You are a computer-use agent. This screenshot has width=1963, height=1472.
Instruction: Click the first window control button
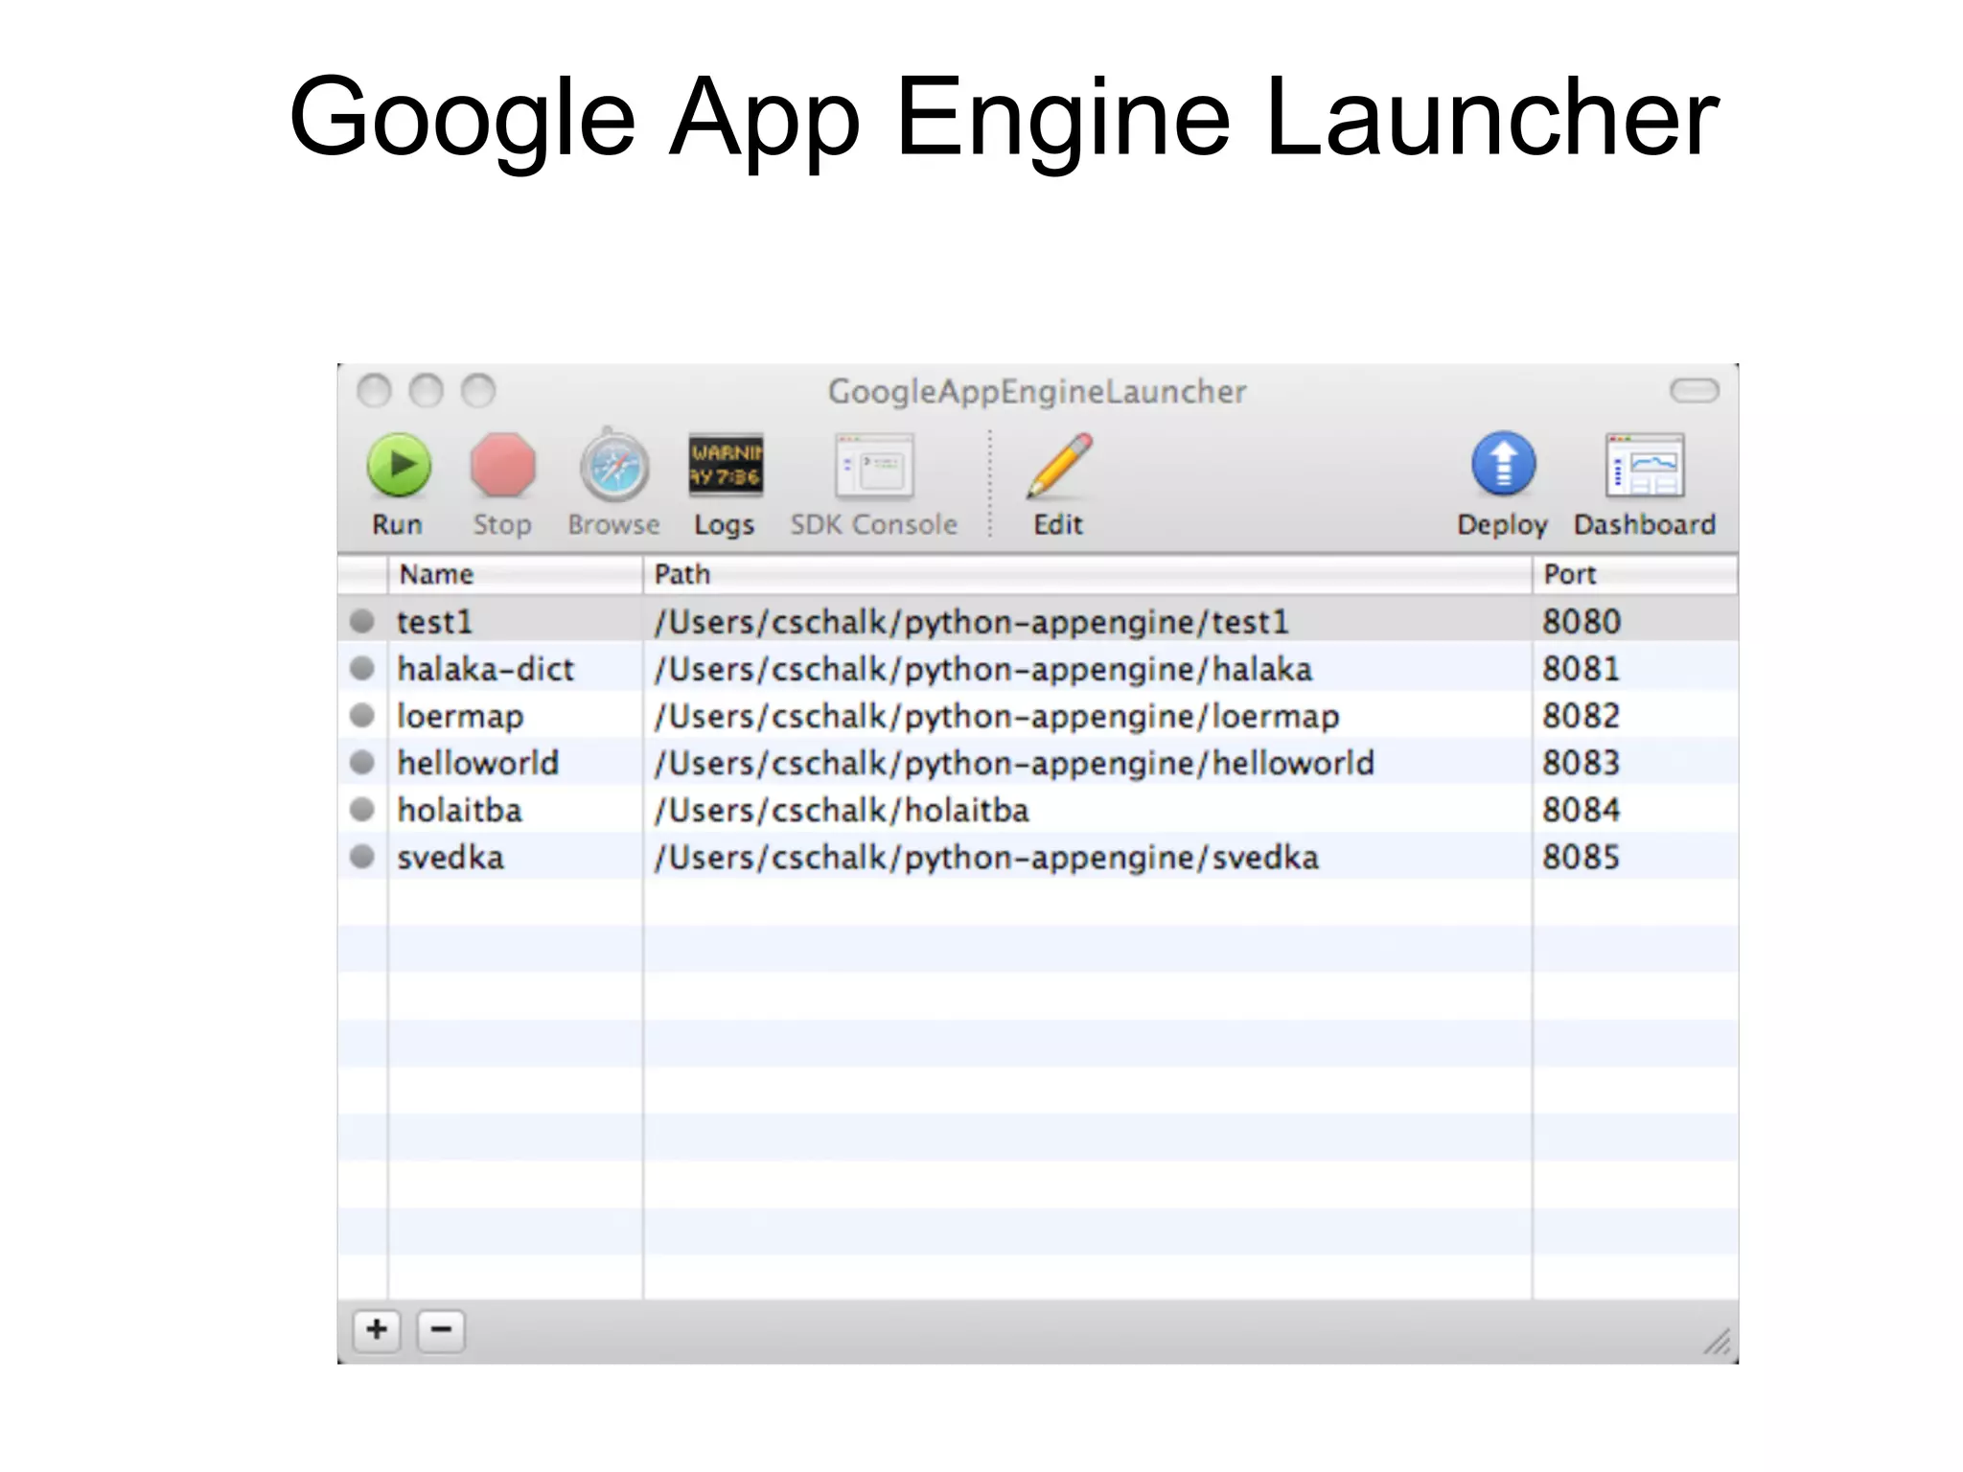[x=375, y=391]
